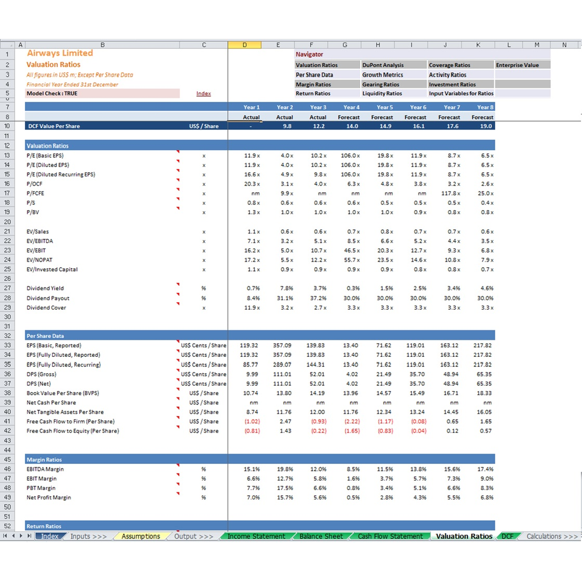Click the P/E (Basic EPS) comment indicator
The image size is (582, 582).
point(178,151)
